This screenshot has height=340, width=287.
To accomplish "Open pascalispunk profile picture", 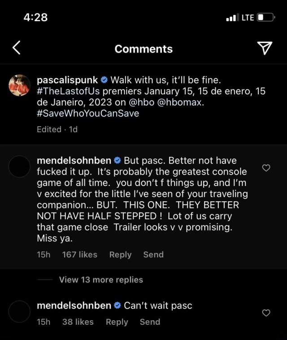I will [x=19, y=85].
